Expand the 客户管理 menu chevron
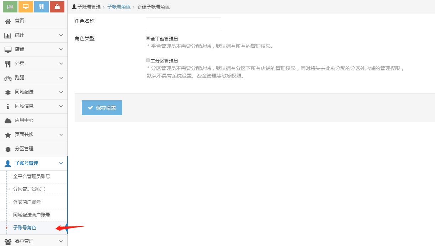Screen dimensions: 435x246 coord(61,241)
